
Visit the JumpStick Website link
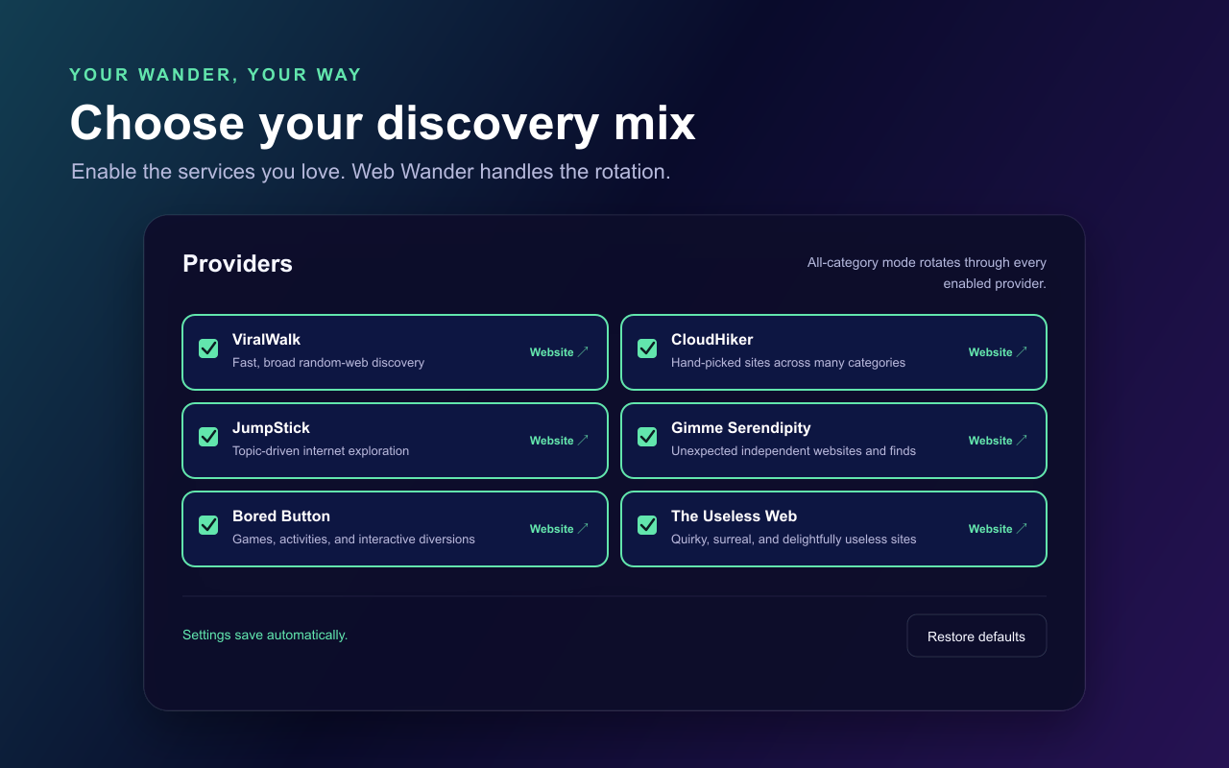[x=560, y=441]
